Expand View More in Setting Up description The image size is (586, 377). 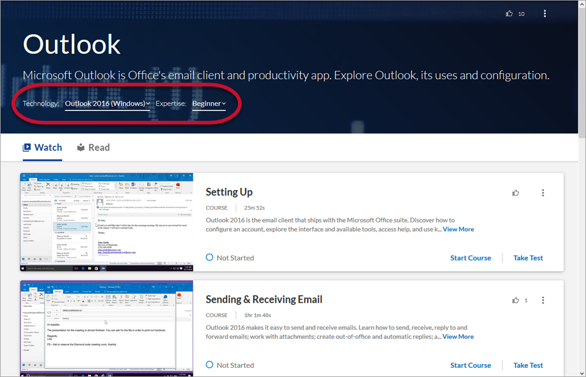click(458, 229)
